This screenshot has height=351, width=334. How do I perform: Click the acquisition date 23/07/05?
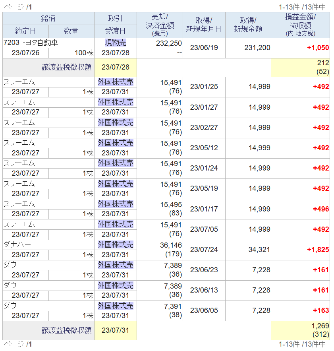[204, 229]
